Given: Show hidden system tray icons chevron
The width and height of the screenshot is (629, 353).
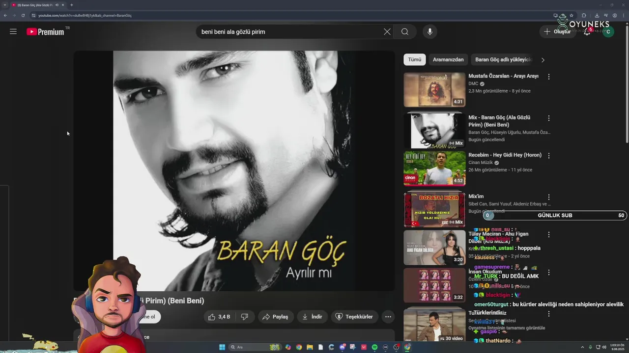Looking at the screenshot, I should click(582, 347).
